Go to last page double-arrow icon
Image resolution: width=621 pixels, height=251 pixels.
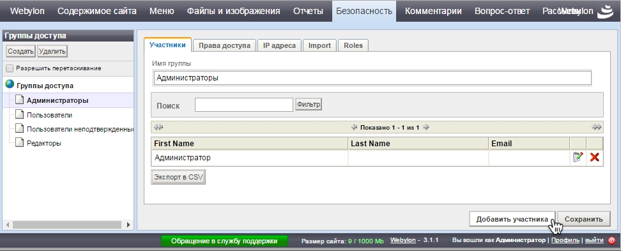pos(597,127)
